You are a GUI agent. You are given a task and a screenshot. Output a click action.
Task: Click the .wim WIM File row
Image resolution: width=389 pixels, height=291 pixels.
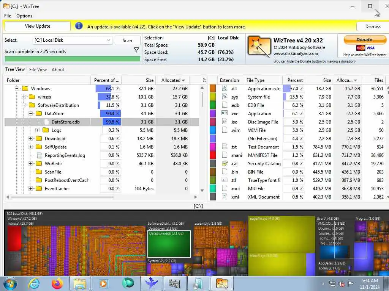pyautogui.click(x=298, y=130)
